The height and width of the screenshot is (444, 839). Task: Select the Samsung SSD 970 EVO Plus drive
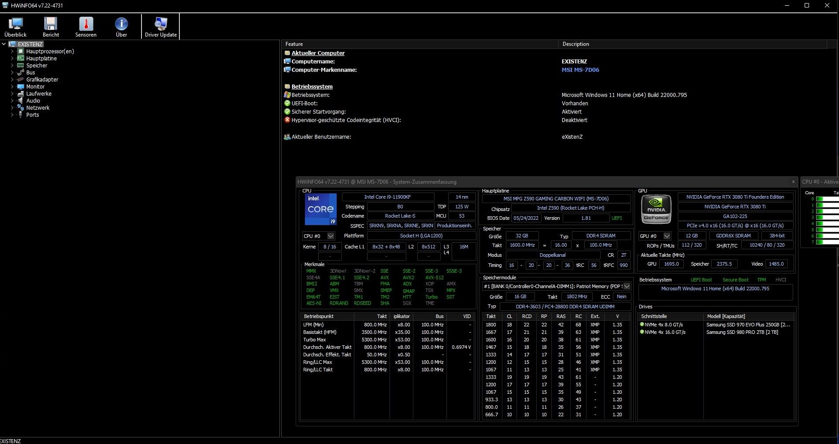(x=748, y=325)
